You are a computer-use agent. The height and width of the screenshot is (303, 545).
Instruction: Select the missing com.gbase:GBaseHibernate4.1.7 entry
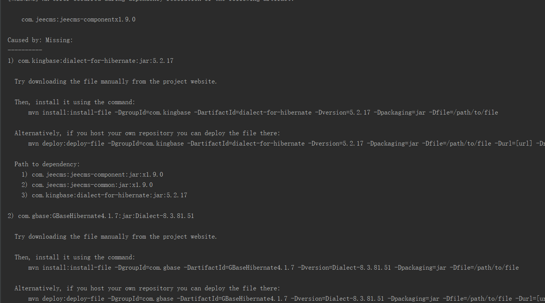coord(101,216)
